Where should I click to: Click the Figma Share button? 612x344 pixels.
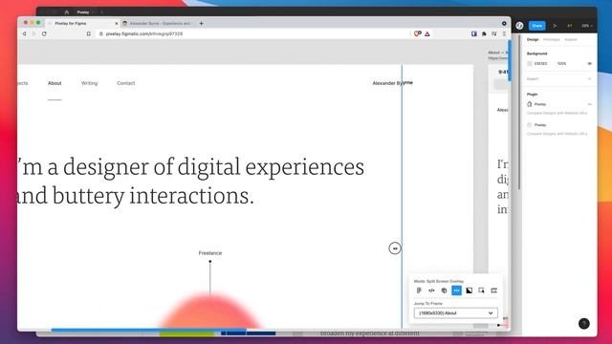click(537, 26)
